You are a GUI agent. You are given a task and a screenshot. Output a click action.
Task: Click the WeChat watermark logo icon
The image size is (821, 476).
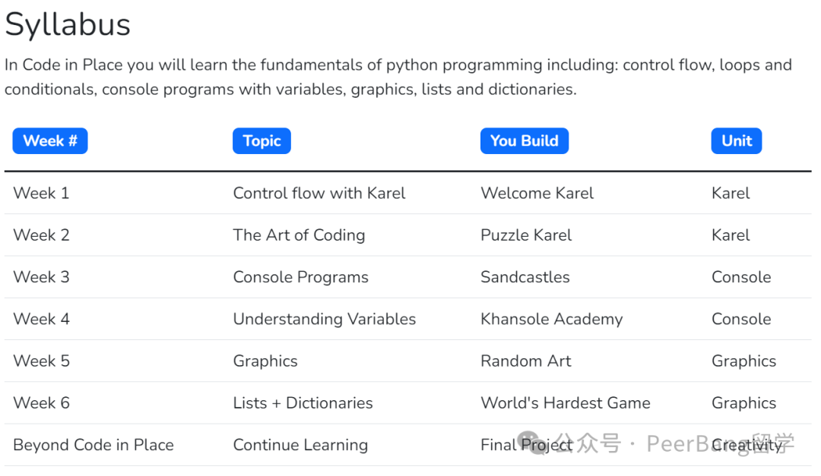click(x=530, y=443)
